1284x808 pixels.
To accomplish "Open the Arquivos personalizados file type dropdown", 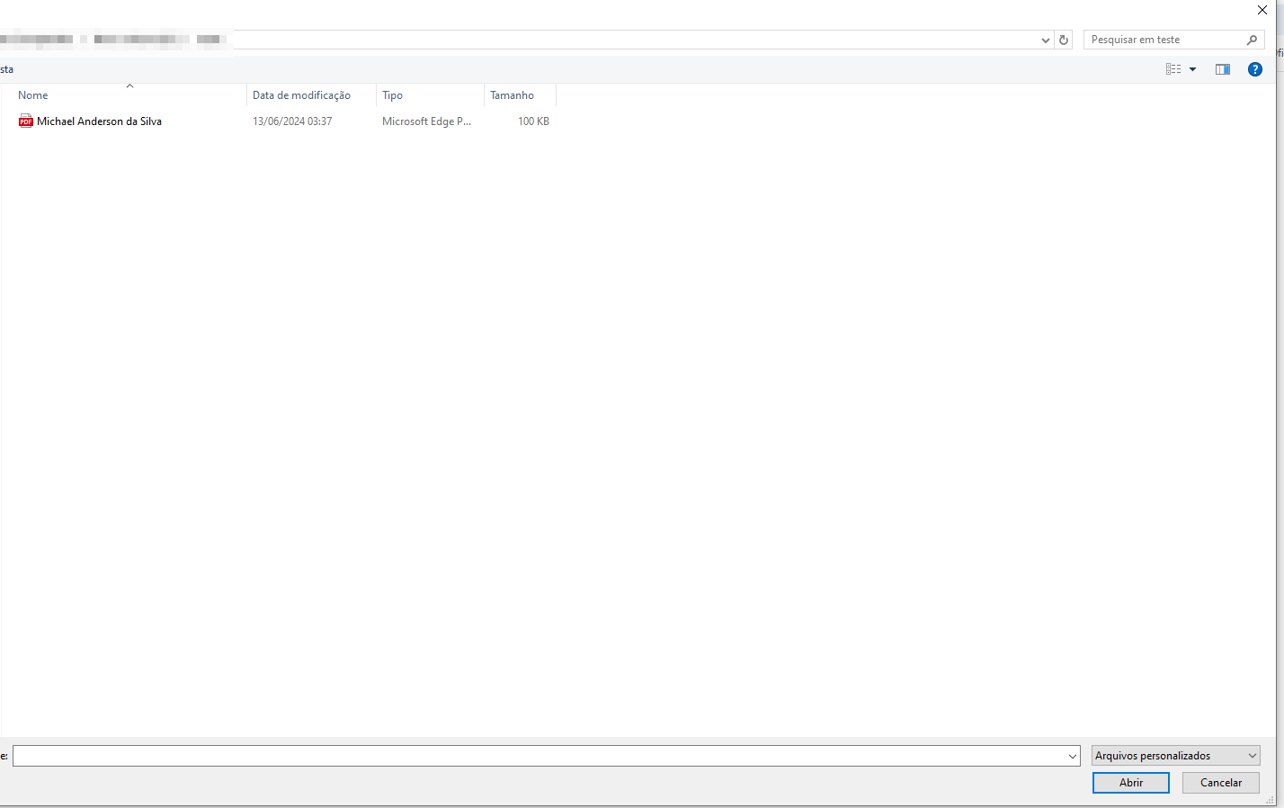I will [1176, 756].
